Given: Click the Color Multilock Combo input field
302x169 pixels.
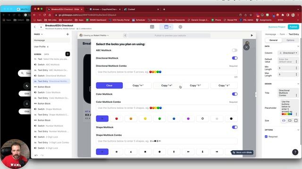Looking at the screenshot, I should coord(167,108).
